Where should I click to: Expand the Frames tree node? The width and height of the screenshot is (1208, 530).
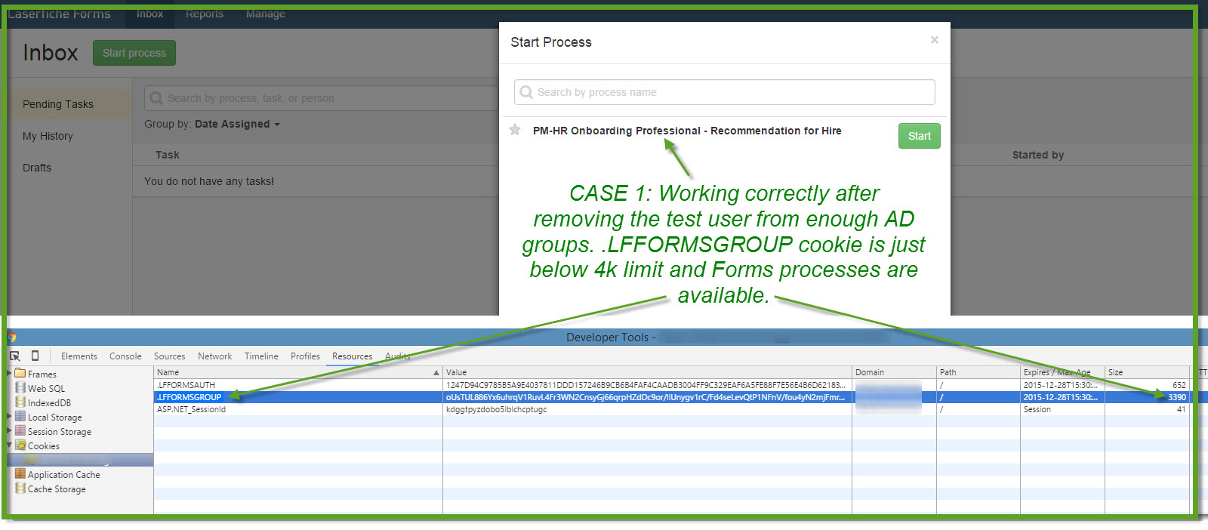pyautogui.click(x=9, y=374)
